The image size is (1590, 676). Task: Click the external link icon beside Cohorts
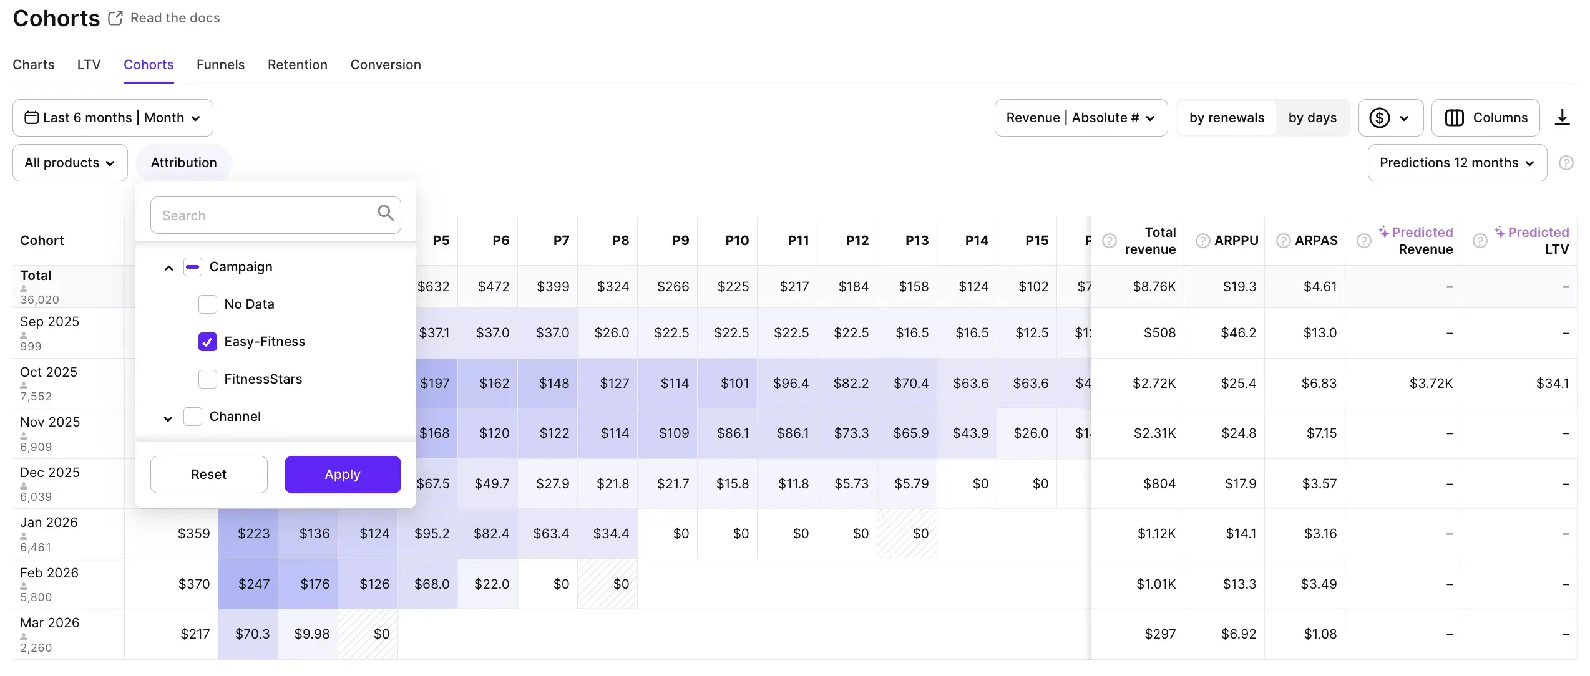pos(115,17)
